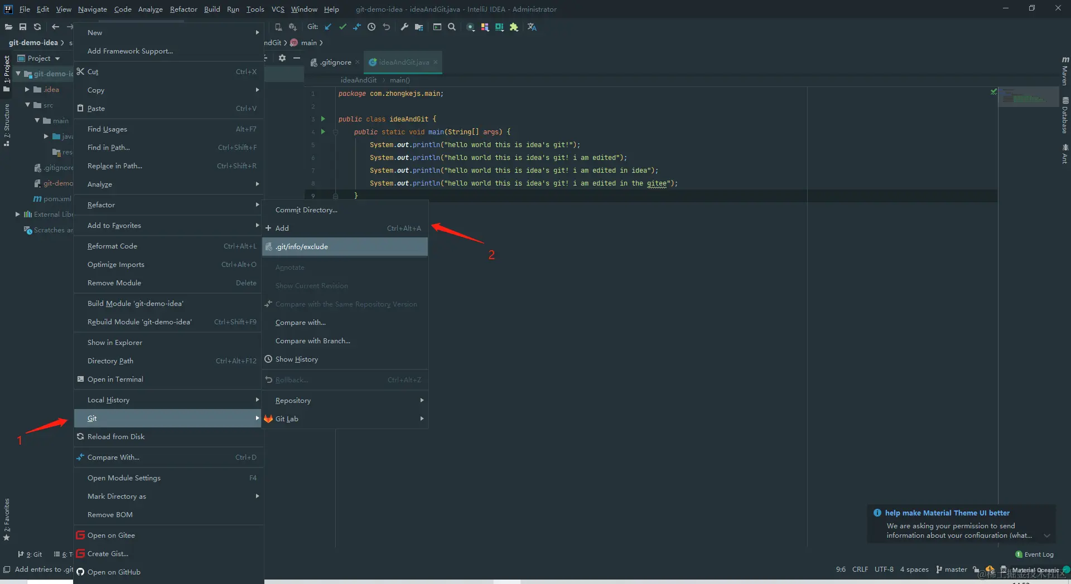Open the Git Lab submenu
The image size is (1071, 584).
[345, 418]
